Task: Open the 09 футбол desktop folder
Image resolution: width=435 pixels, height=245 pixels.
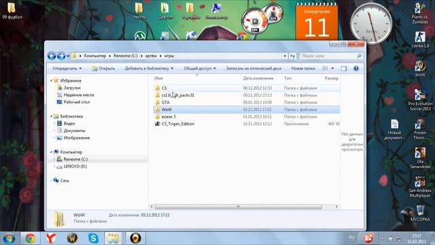Action: coord(12,10)
